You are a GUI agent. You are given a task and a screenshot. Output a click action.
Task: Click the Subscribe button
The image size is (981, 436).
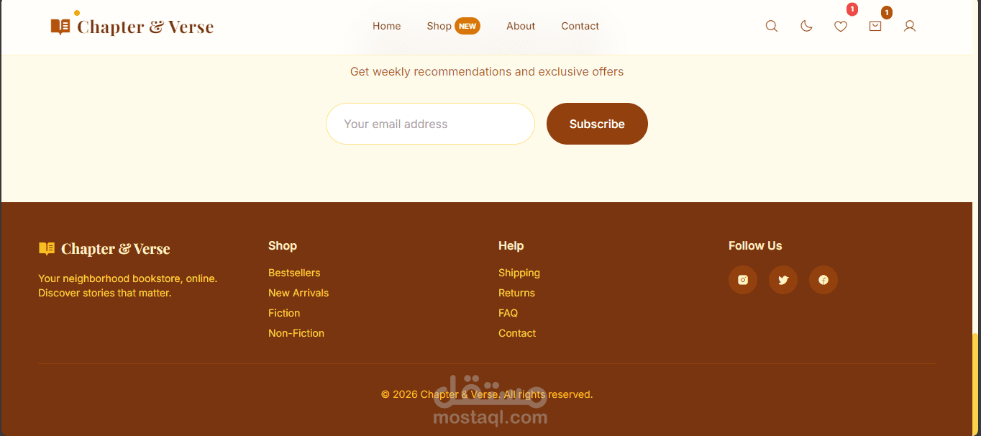597,124
